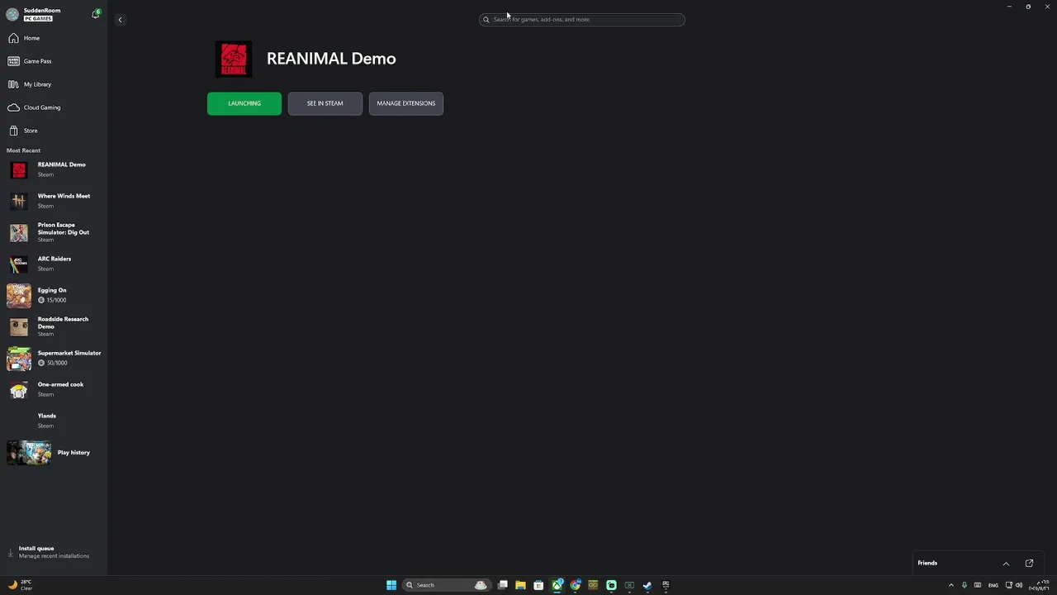This screenshot has height=595, width=1057.
Task: Click the green LAUNCHING button
Action: tap(244, 103)
